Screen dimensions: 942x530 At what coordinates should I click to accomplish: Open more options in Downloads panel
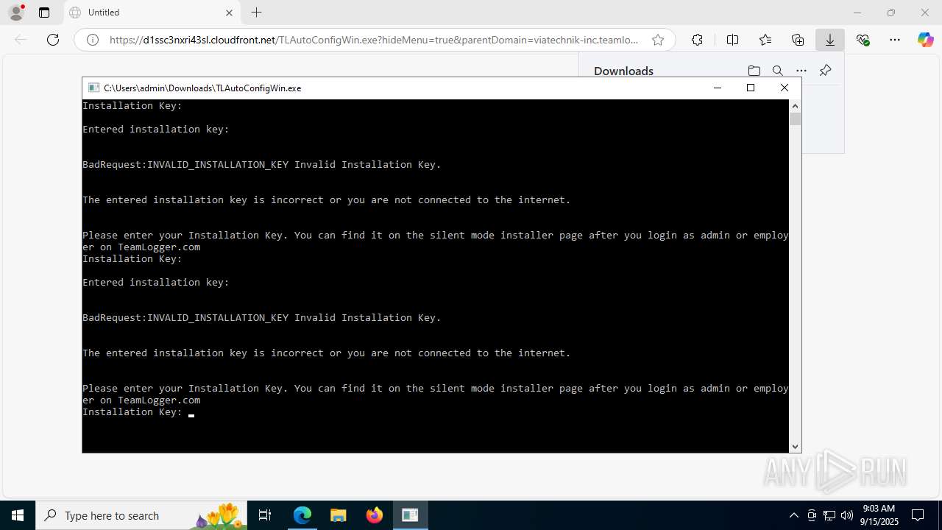(x=801, y=71)
